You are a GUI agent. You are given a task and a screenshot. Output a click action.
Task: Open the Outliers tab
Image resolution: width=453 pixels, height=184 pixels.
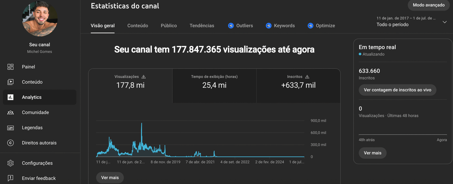[240, 26]
